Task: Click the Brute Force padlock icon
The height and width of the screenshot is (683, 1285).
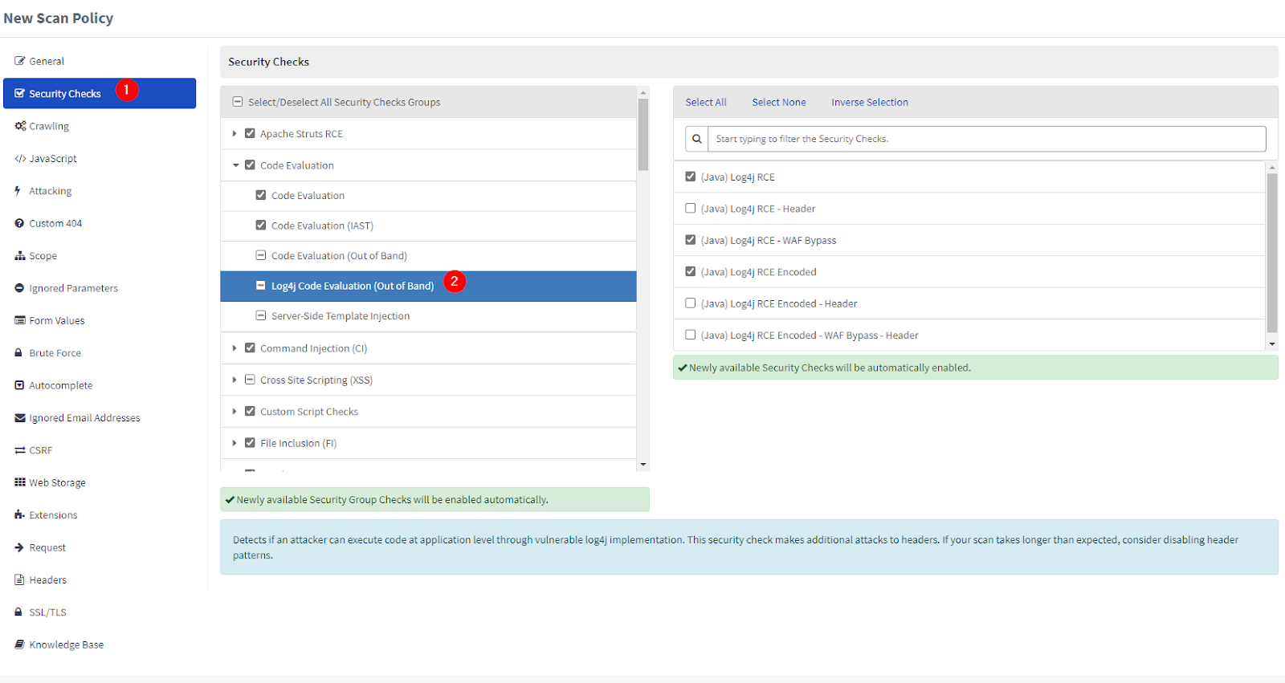Action: pyautogui.click(x=18, y=353)
